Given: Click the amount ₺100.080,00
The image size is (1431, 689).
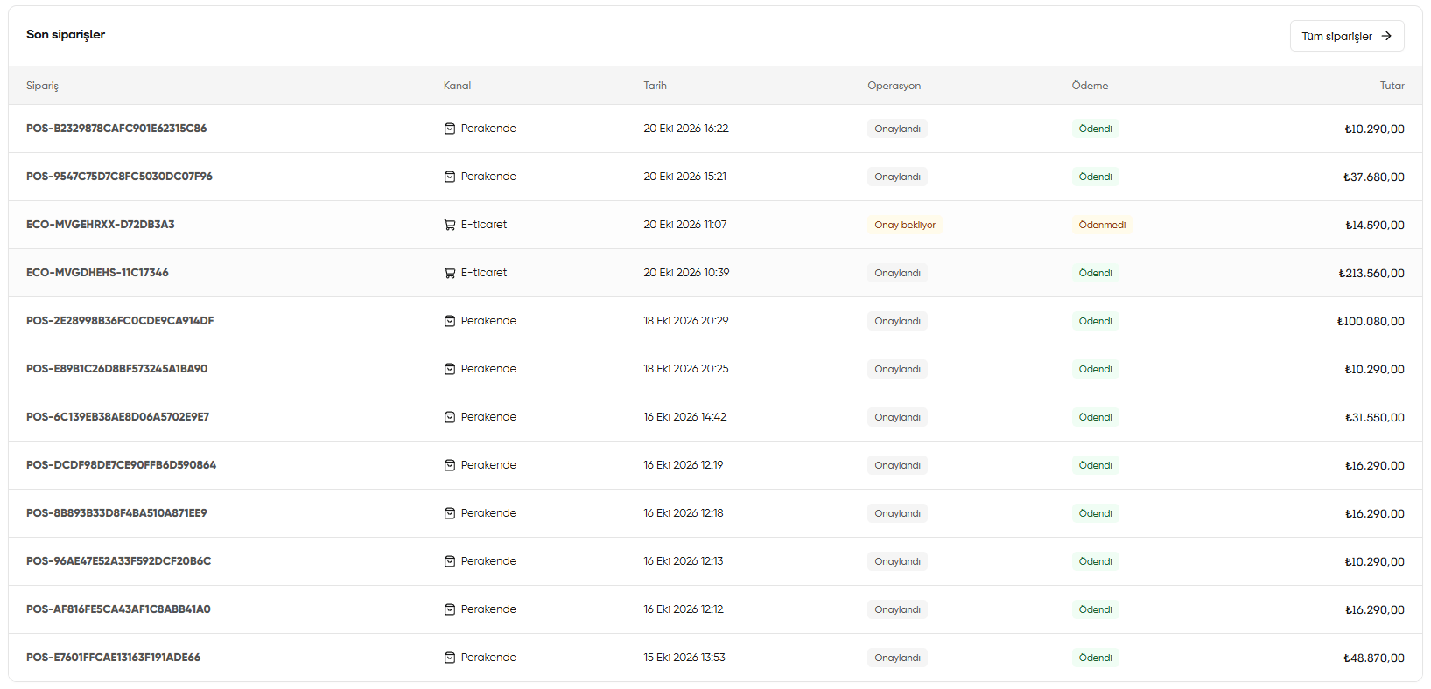Looking at the screenshot, I should (x=1371, y=322).
